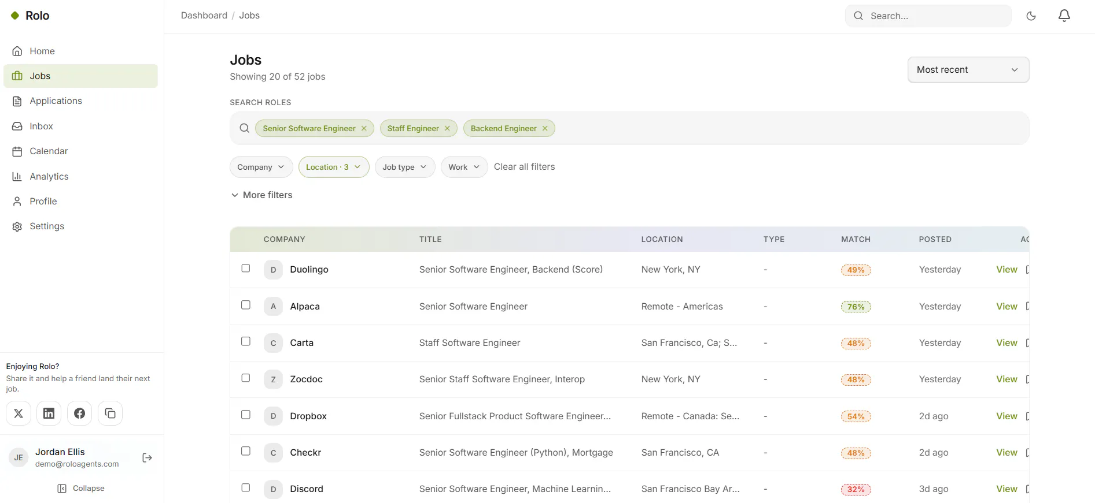Click the Dropbox company avatar

point(274,416)
